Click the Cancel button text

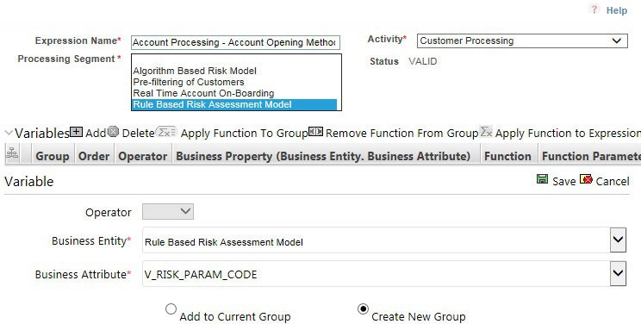[x=613, y=181]
